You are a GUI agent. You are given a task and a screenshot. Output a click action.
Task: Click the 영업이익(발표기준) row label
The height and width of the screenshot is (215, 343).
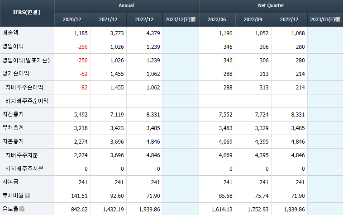26,60
